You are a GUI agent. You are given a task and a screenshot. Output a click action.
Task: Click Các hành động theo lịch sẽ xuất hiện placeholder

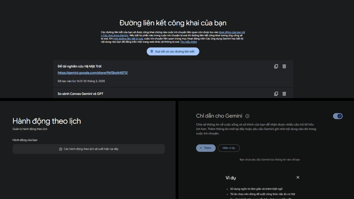(89, 149)
